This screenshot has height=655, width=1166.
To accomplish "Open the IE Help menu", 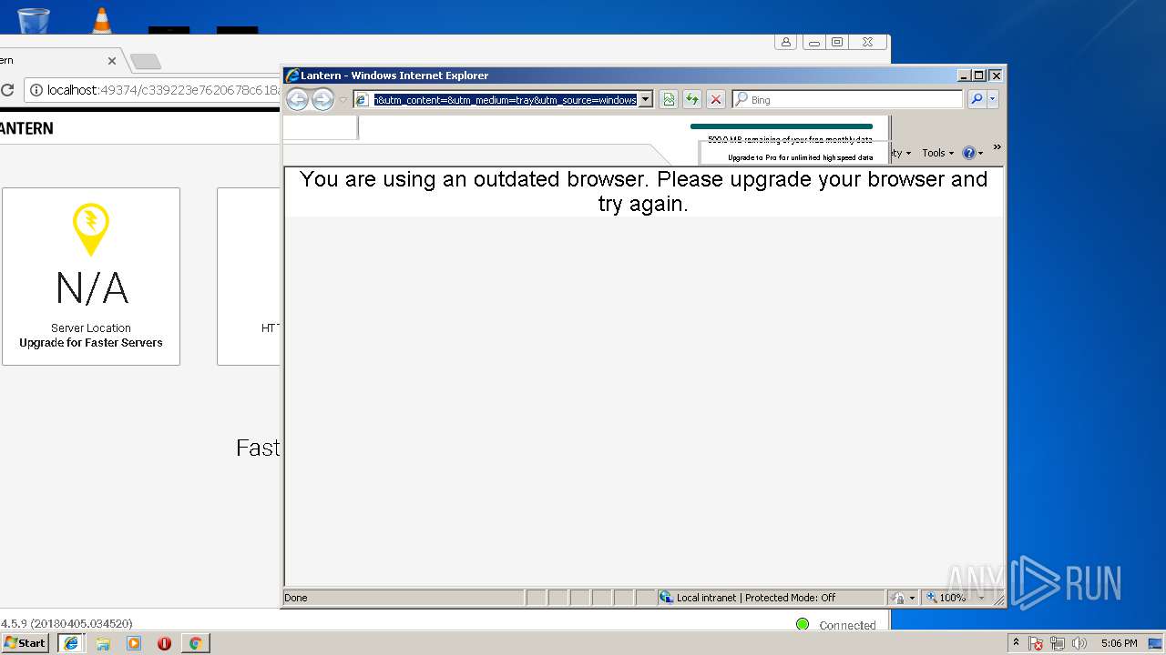I will [x=973, y=153].
